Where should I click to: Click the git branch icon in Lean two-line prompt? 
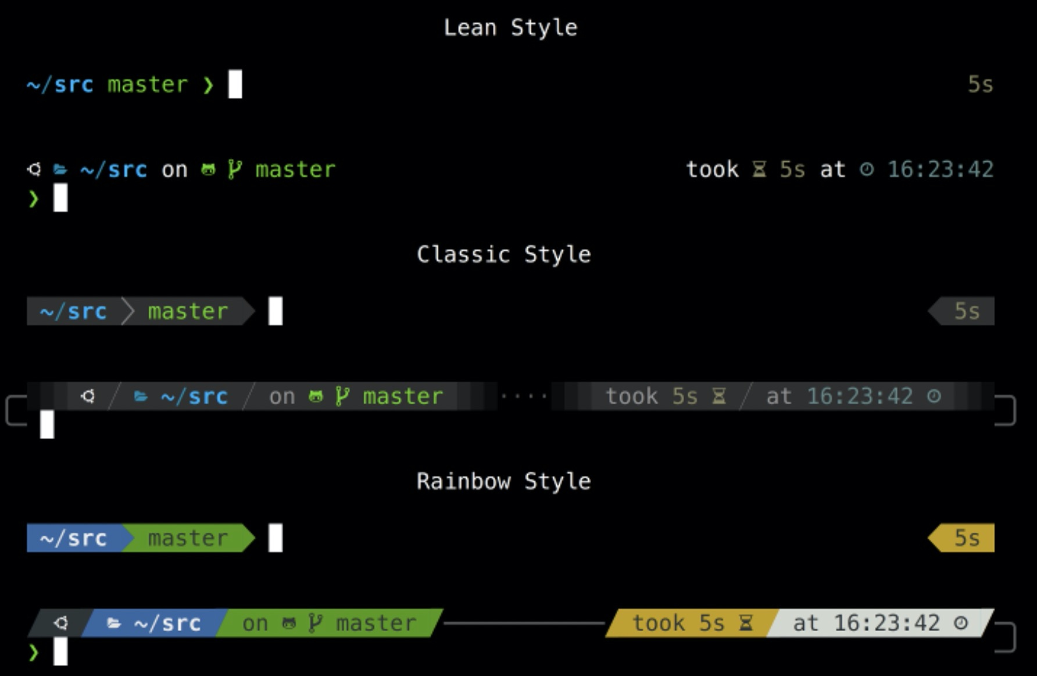[234, 169]
